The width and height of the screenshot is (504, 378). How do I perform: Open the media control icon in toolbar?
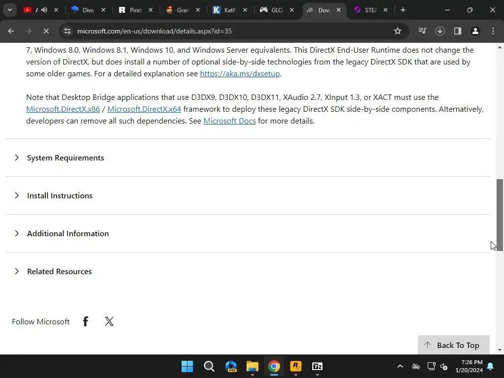click(422, 31)
